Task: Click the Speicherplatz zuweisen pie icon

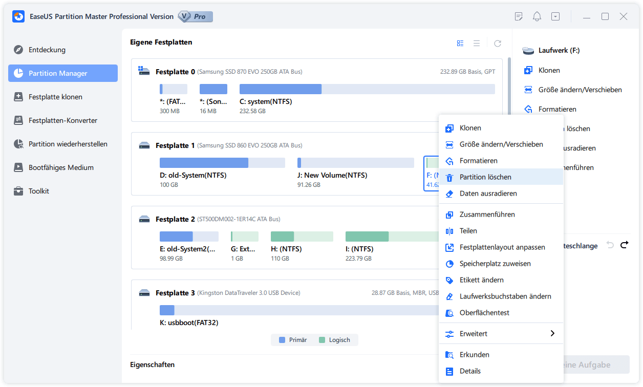Action: coord(449,264)
